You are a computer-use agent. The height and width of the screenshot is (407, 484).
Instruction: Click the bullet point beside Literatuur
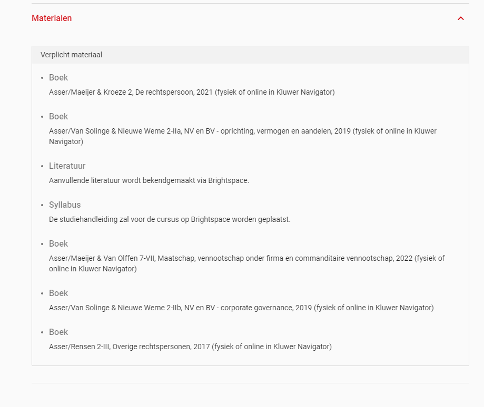(x=42, y=166)
